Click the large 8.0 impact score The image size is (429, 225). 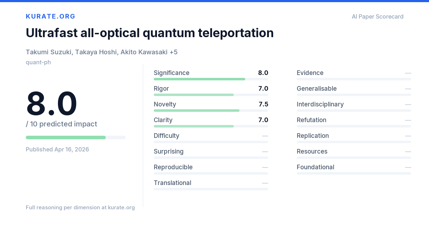point(51,104)
